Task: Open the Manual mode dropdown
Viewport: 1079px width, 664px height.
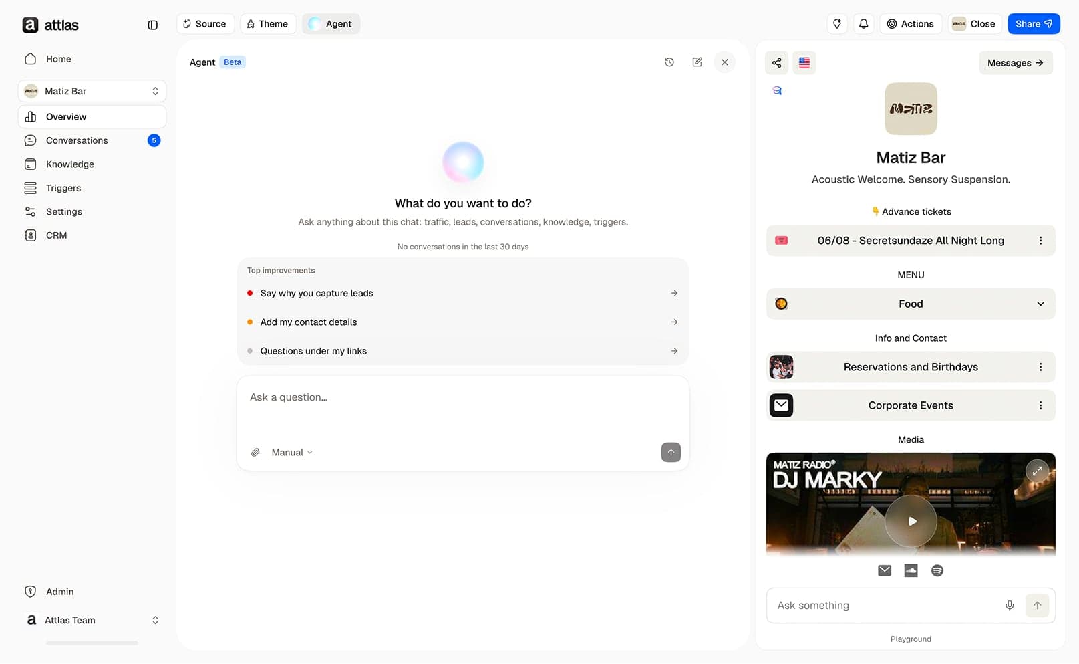Action: pyautogui.click(x=292, y=453)
